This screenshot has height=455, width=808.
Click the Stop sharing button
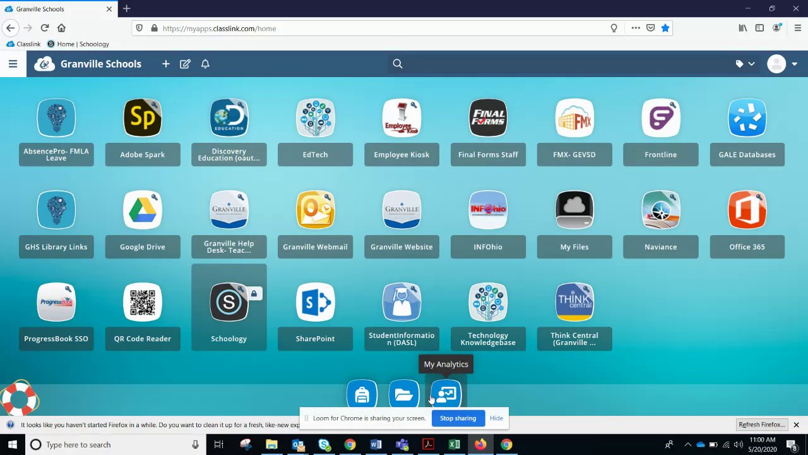click(458, 418)
